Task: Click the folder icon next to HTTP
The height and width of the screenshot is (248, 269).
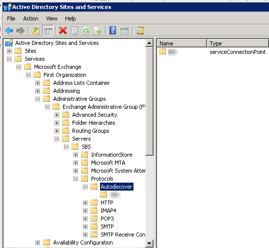Action: 94,203
